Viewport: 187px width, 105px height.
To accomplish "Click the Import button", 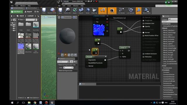I will pyautogui.click(x=28, y=12).
